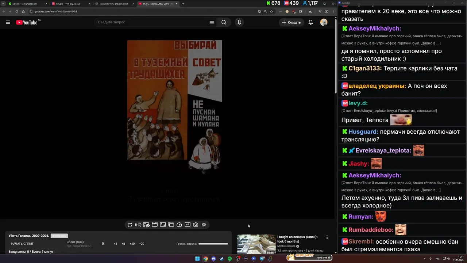Open Spotify from the Windows taskbar
Viewport: 467px width, 263px height.
(229, 259)
